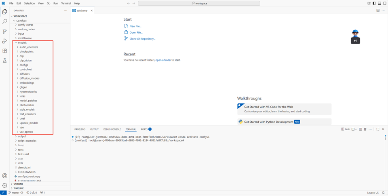Open the Testing flask icon view

tap(5, 61)
